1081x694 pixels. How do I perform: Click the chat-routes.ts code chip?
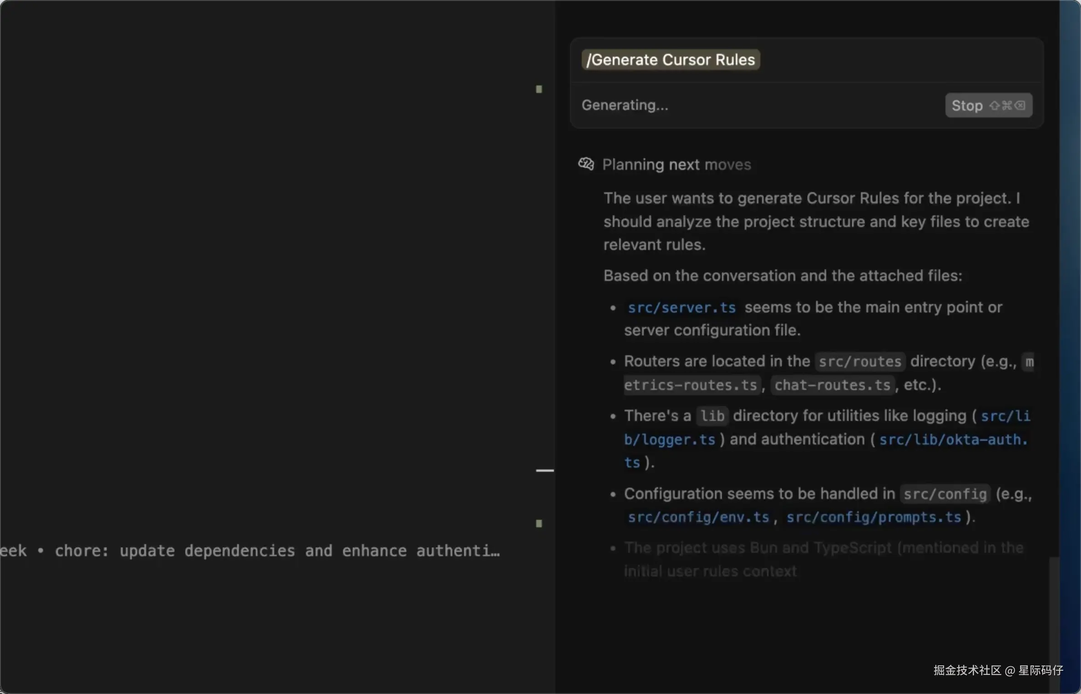832,385
